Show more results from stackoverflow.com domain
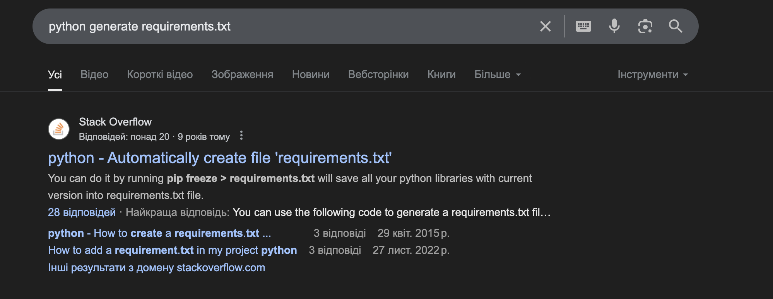This screenshot has height=299, width=773. 156,267
